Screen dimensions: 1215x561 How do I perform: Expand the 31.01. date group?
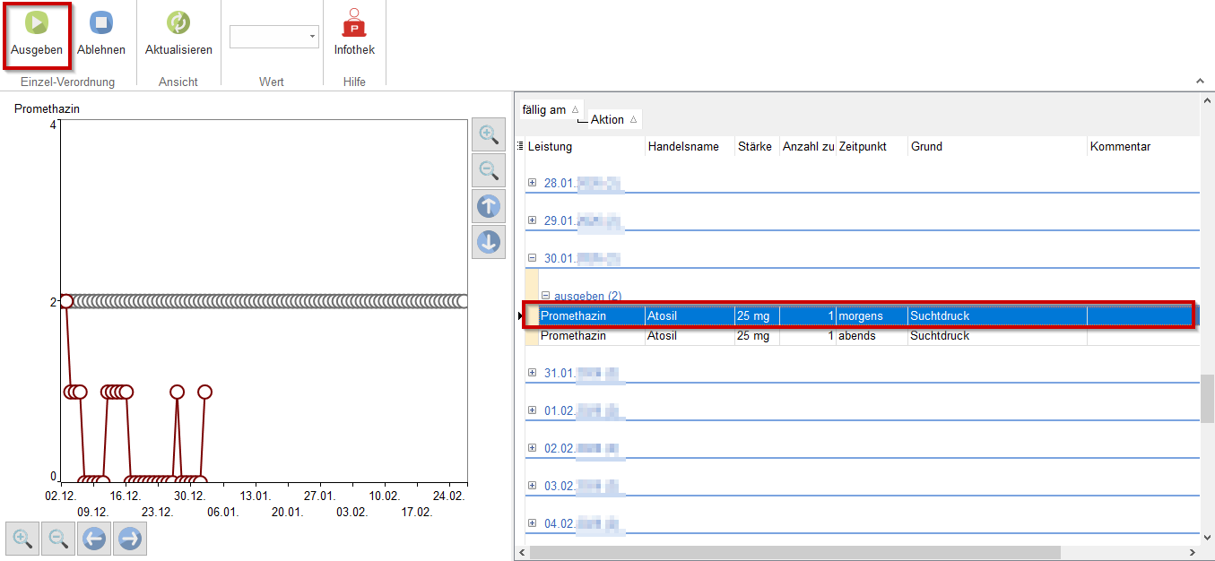click(532, 373)
